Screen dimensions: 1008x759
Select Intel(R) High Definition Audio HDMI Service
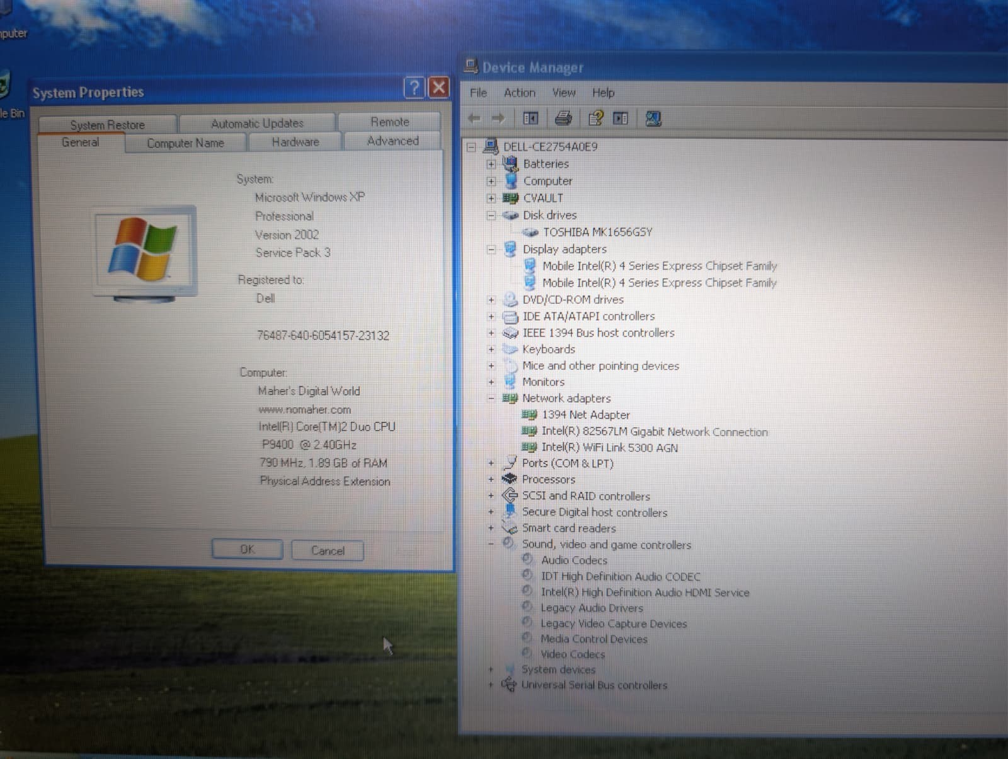click(x=645, y=593)
